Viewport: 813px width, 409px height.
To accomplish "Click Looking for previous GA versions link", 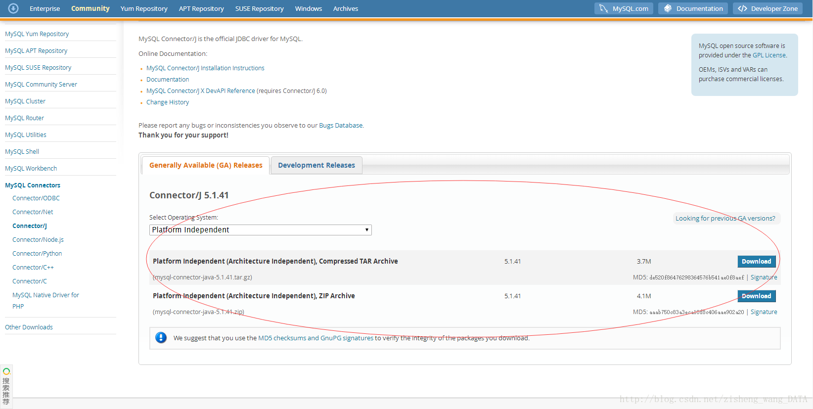I will (725, 218).
